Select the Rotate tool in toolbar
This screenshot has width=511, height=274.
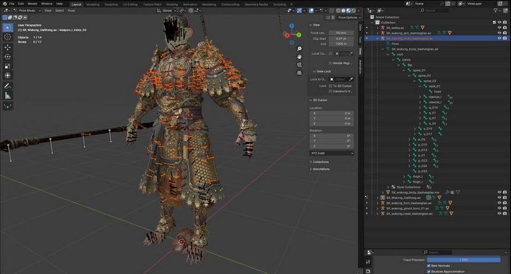[8, 56]
